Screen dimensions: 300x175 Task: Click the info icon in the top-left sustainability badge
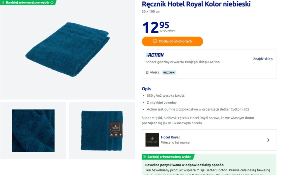click(52, 2)
